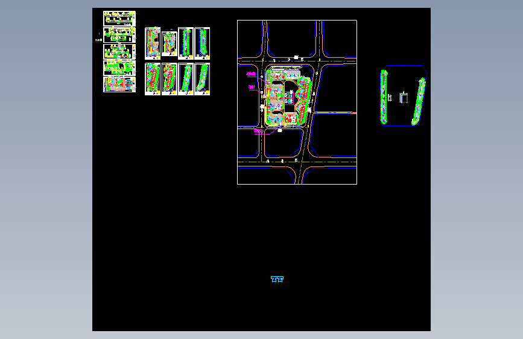Click the cyan double-T symbol near the bottom
This screenshot has height=339, width=523.
[x=277, y=279]
